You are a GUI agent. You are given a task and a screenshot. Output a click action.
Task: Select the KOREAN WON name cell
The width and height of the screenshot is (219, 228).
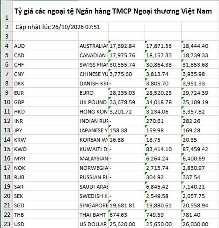pos(93,139)
